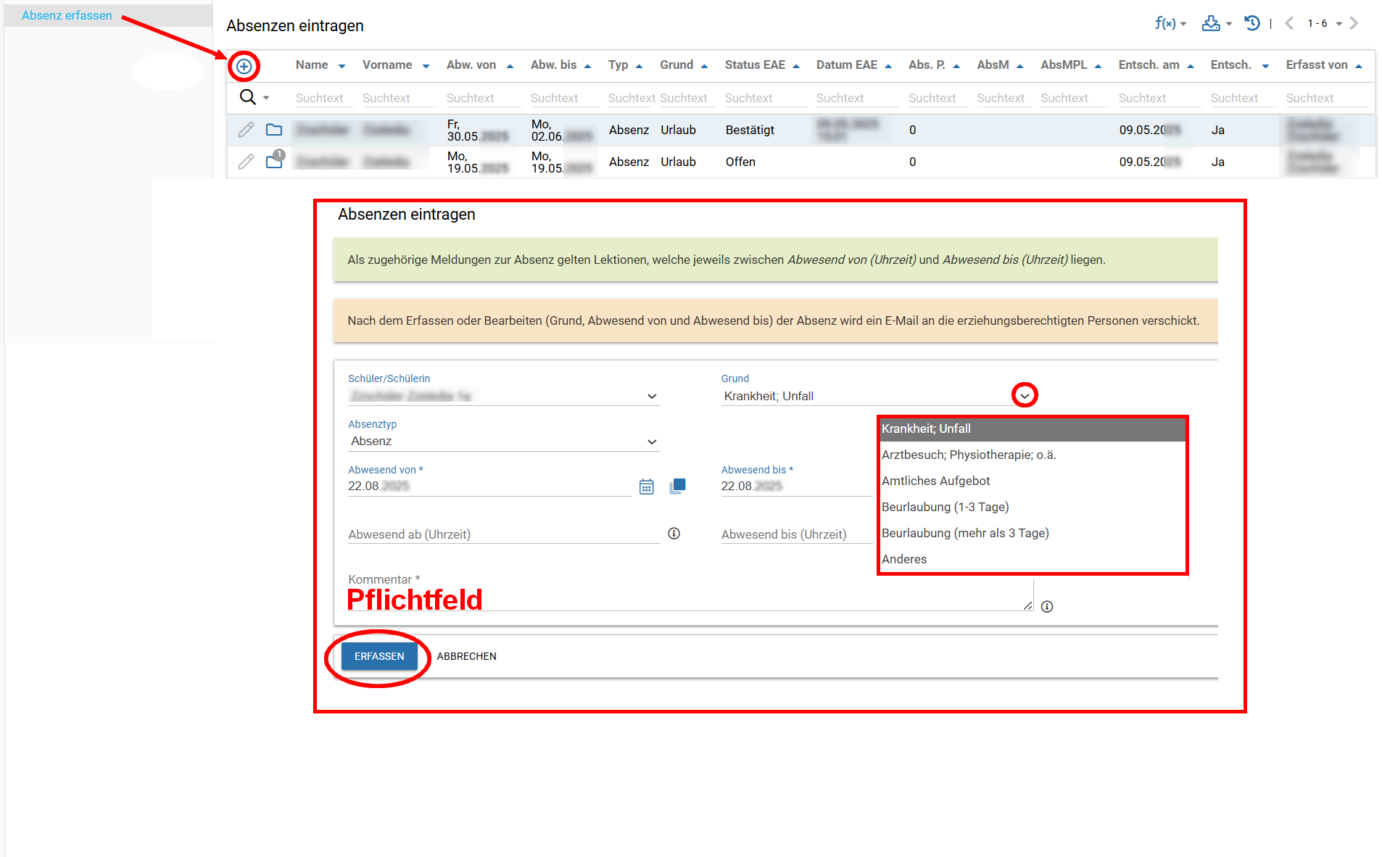Open the Schüler/Schülerin dropdown
The image size is (1382, 857).
651,396
